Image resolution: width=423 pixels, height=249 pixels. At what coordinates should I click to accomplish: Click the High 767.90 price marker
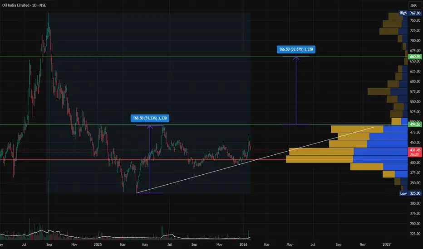point(410,13)
